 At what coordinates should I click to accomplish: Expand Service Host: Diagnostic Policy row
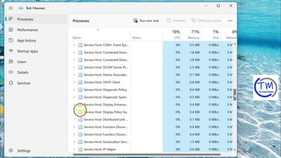74,90
